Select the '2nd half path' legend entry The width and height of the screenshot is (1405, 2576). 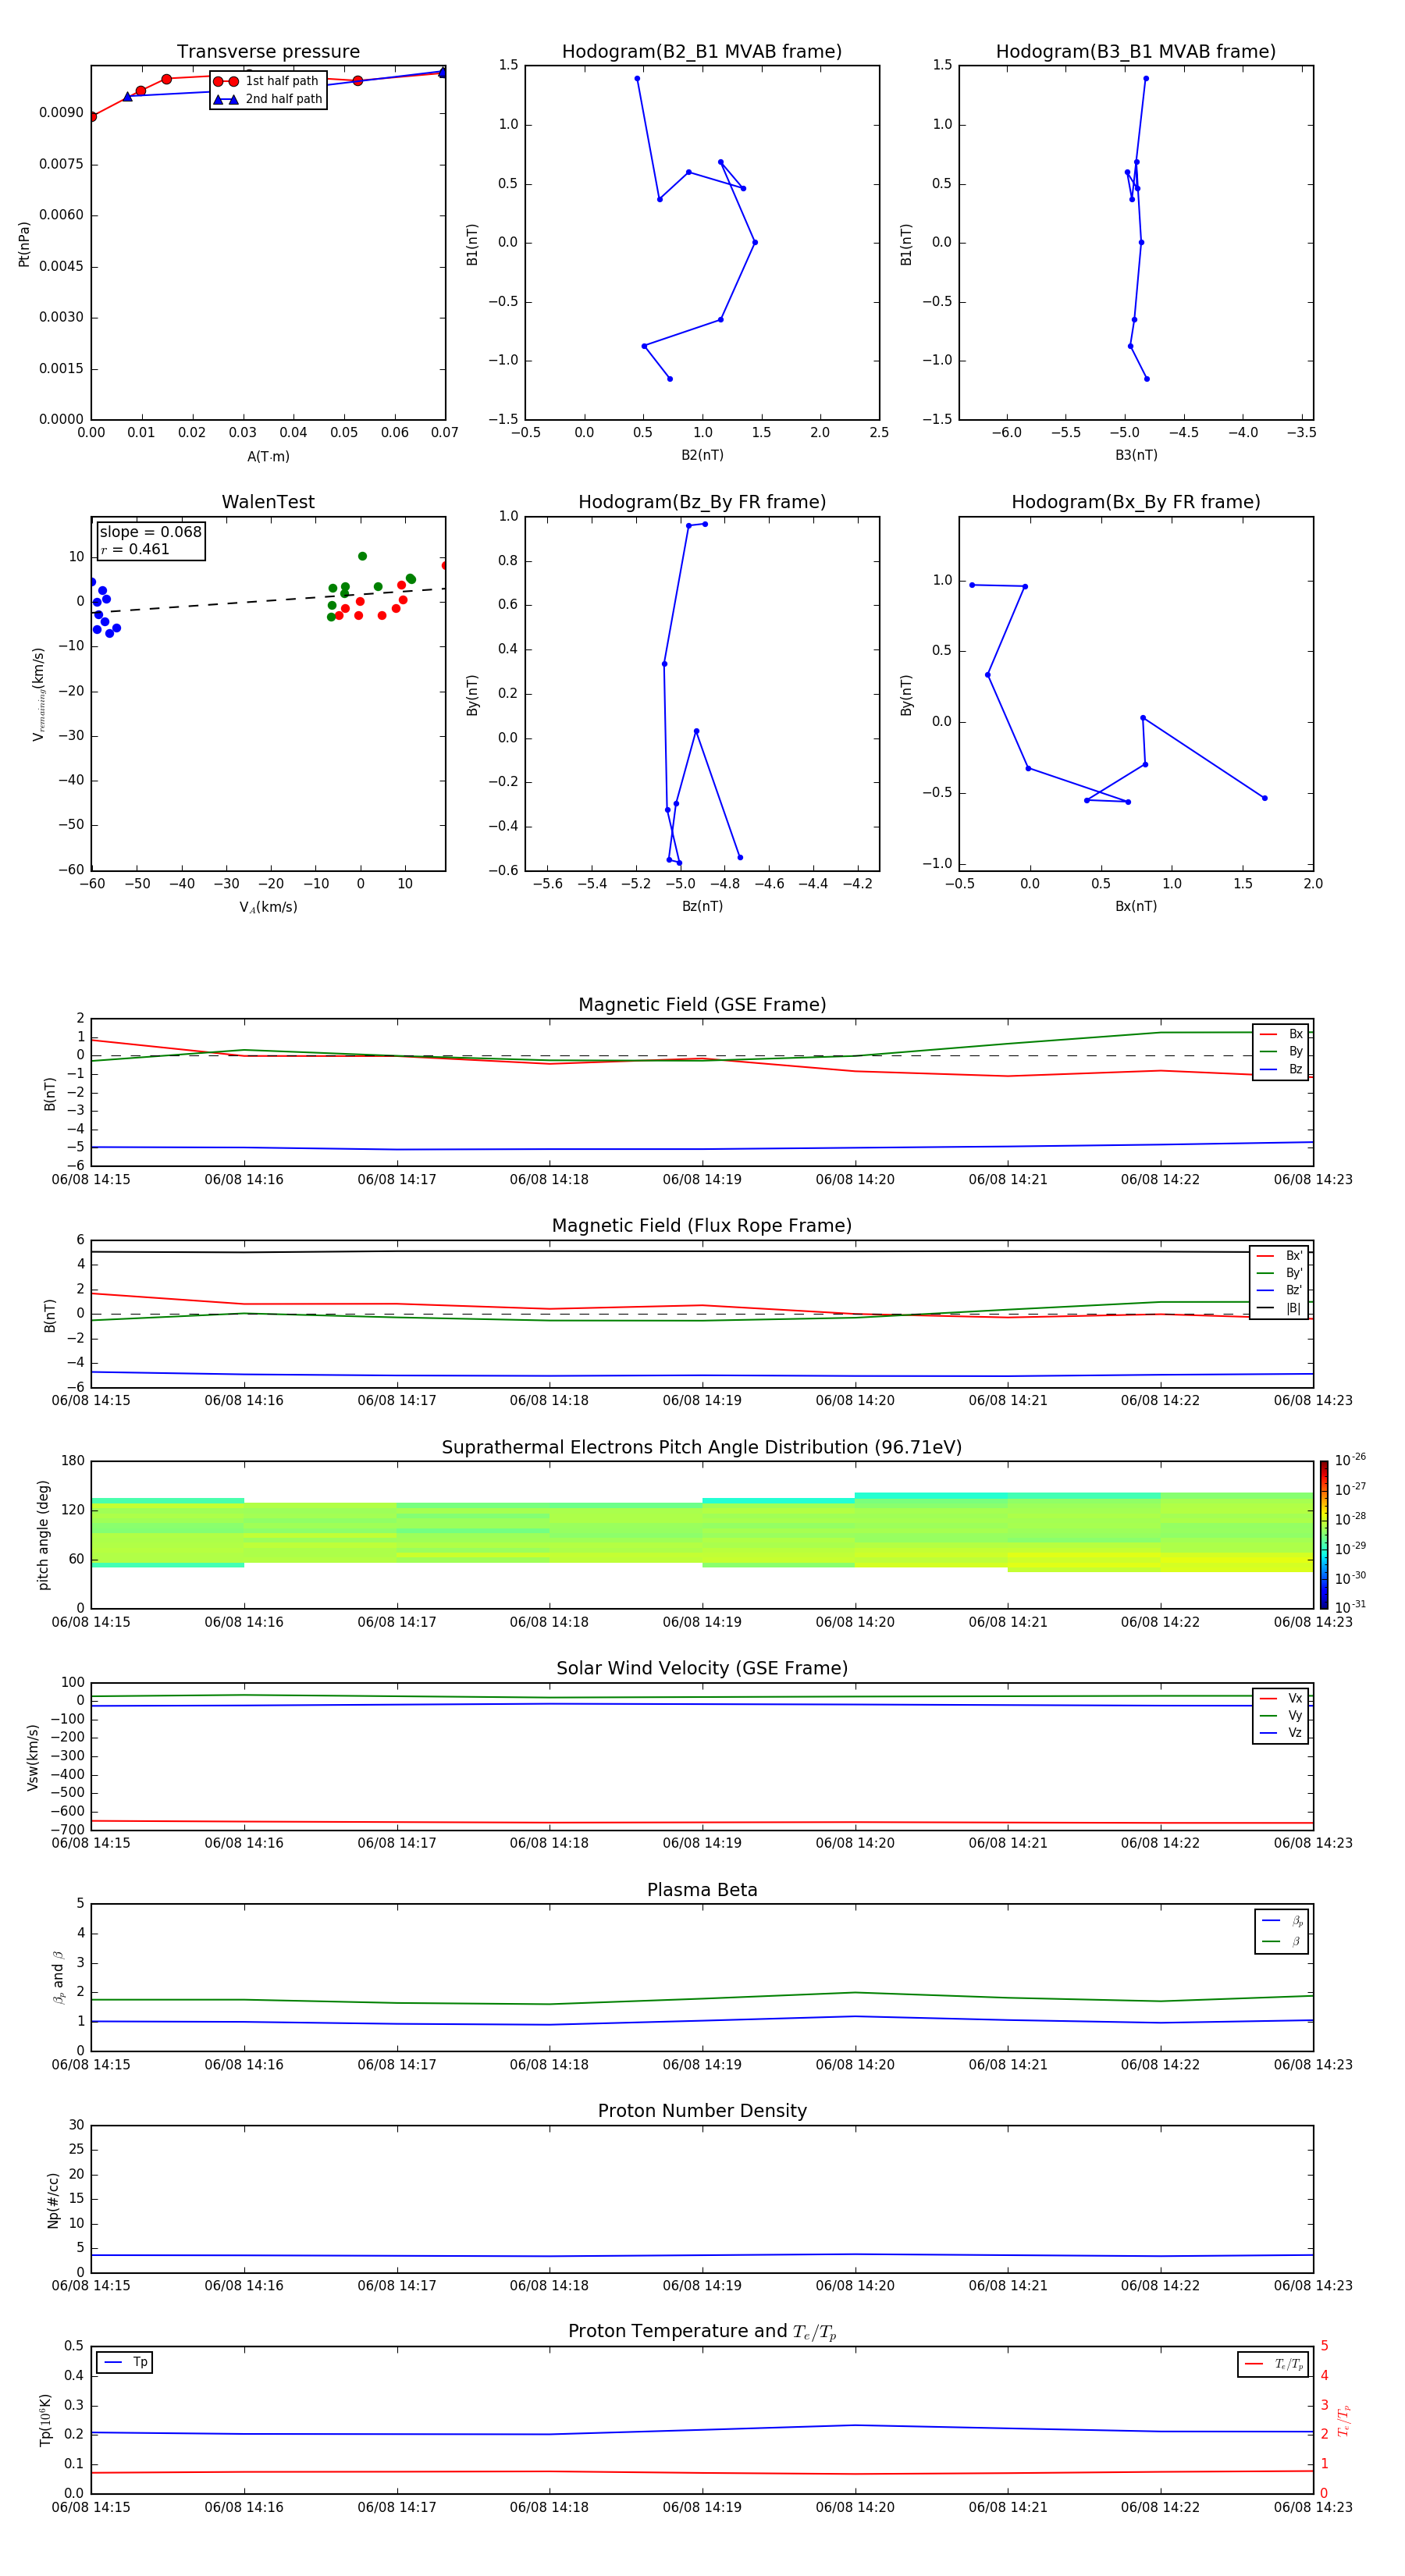pos(267,99)
